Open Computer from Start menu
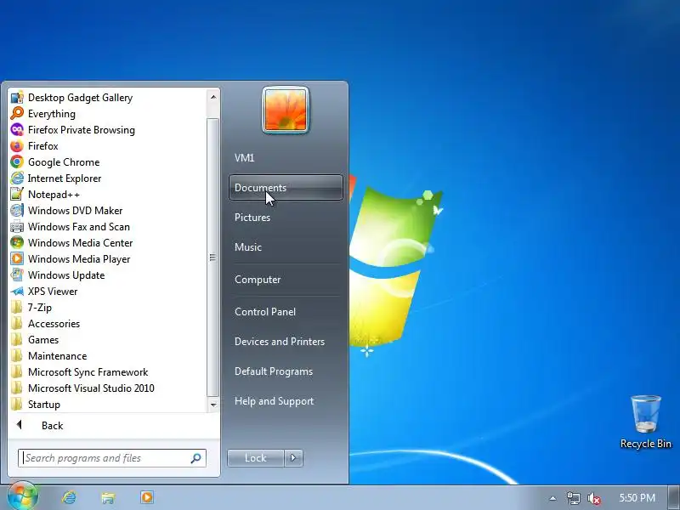Image resolution: width=680 pixels, height=510 pixels. pos(286,280)
